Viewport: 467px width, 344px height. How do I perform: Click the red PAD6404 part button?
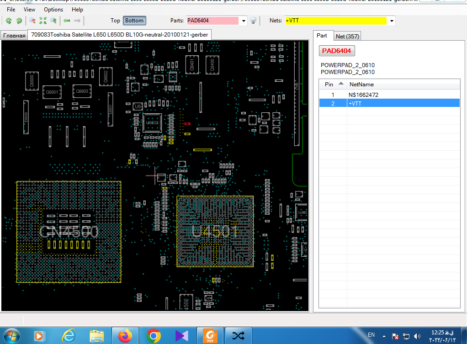point(337,51)
